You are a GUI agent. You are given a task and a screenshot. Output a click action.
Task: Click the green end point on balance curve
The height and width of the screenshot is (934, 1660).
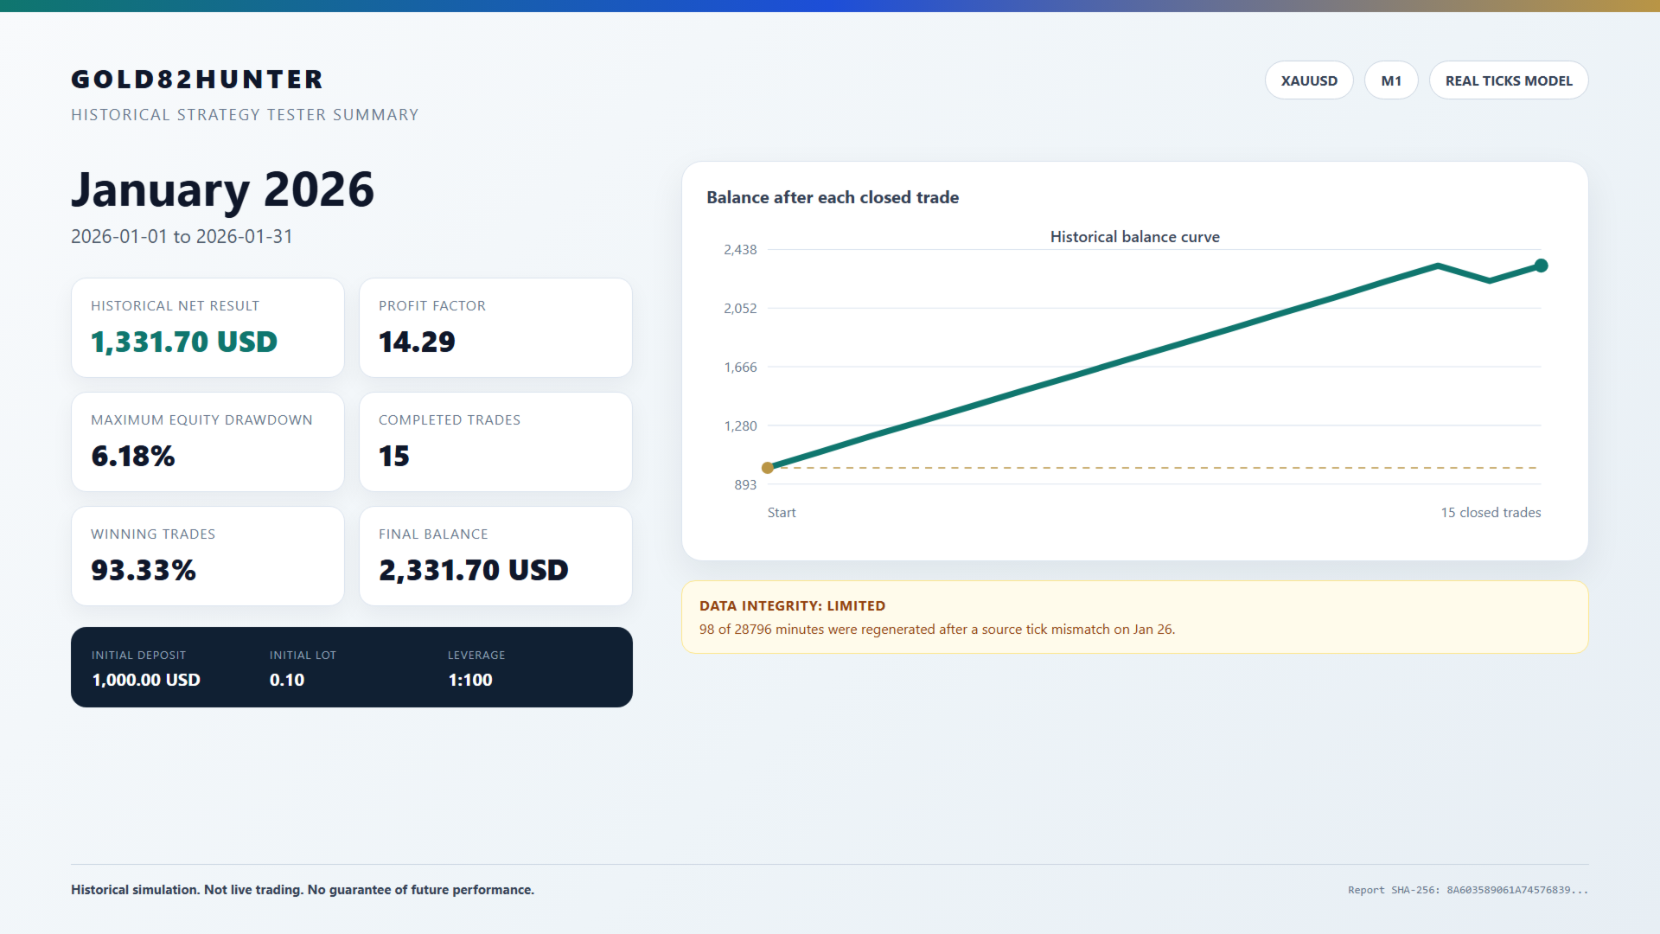click(x=1541, y=265)
